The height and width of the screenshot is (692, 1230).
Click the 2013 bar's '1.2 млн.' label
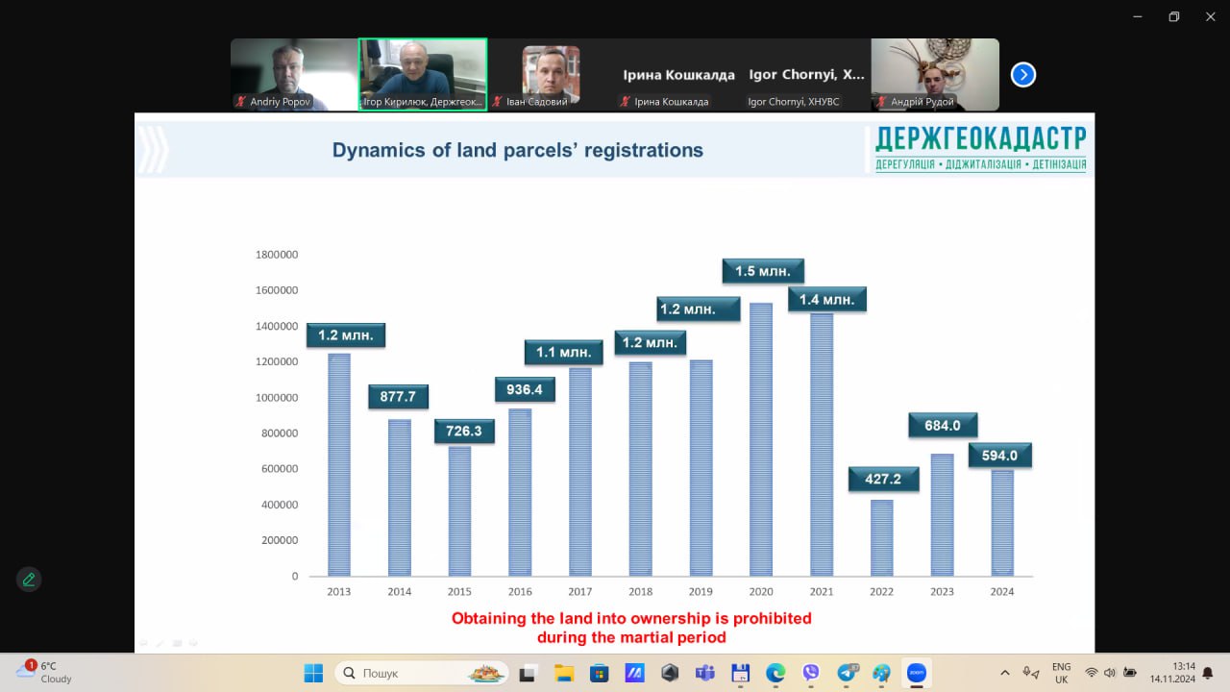point(346,335)
